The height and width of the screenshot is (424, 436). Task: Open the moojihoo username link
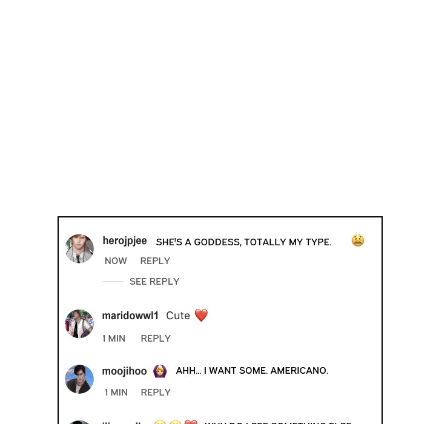124,371
